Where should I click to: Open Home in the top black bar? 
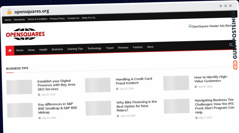[8, 20]
